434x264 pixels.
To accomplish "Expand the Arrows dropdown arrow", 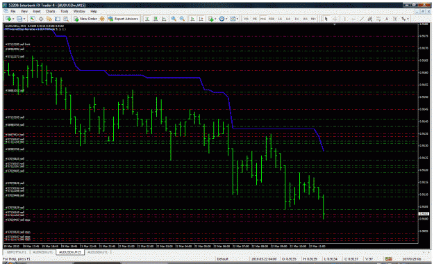I will click(408, 19).
